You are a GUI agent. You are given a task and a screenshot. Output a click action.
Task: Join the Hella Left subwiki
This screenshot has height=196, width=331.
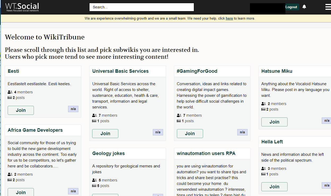coord(274,187)
